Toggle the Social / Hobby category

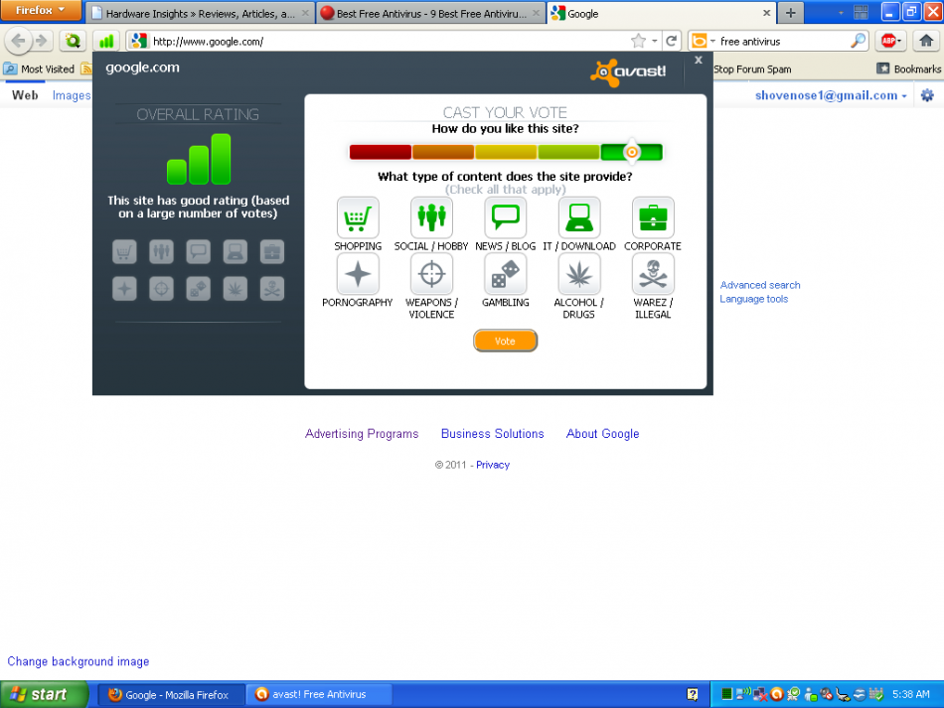[x=431, y=217]
